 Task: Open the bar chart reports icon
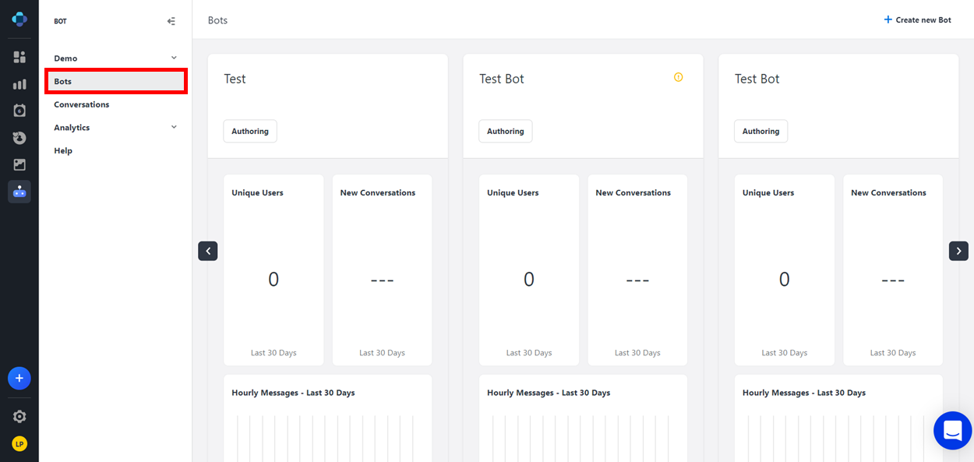[x=19, y=84]
